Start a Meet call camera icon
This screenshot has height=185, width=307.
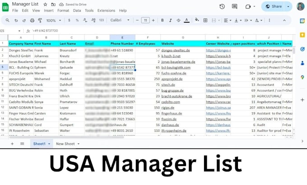tap(248, 7)
